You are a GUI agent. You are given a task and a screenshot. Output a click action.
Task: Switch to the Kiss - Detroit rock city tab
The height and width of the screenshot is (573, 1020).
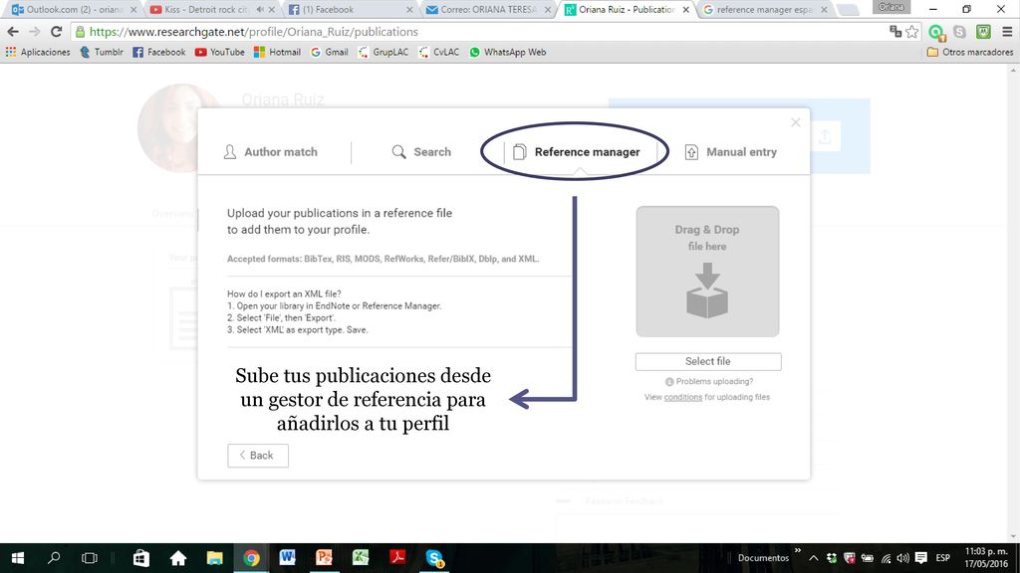coord(207,10)
